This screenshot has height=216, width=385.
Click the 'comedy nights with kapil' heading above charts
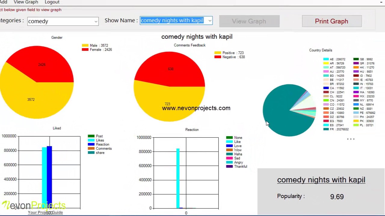[197, 37]
